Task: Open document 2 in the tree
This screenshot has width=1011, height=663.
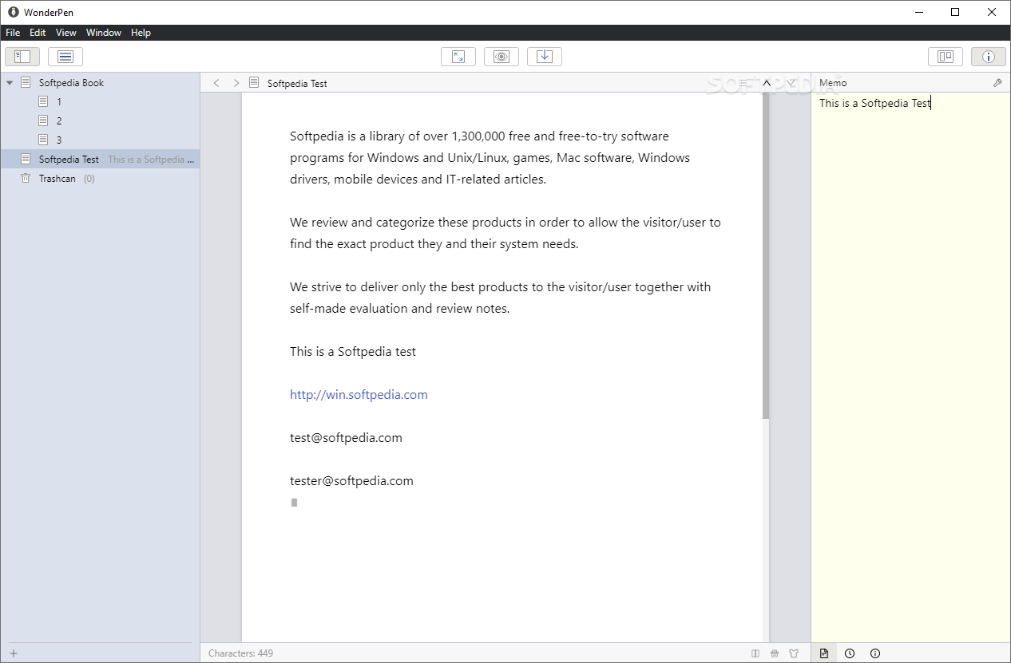Action: (x=59, y=121)
